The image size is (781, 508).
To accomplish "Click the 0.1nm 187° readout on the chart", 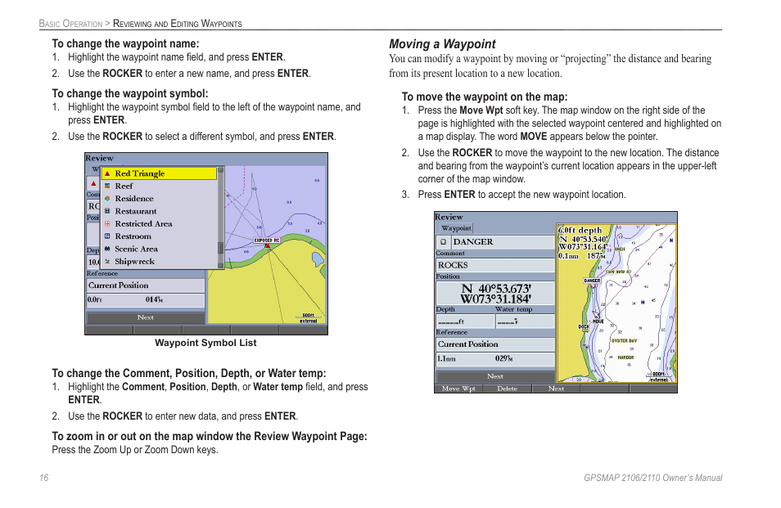I will click(x=581, y=256).
